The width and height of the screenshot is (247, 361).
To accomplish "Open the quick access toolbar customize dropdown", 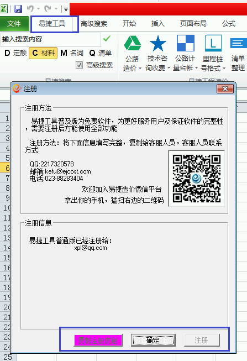I will pyautogui.click(x=66, y=9).
